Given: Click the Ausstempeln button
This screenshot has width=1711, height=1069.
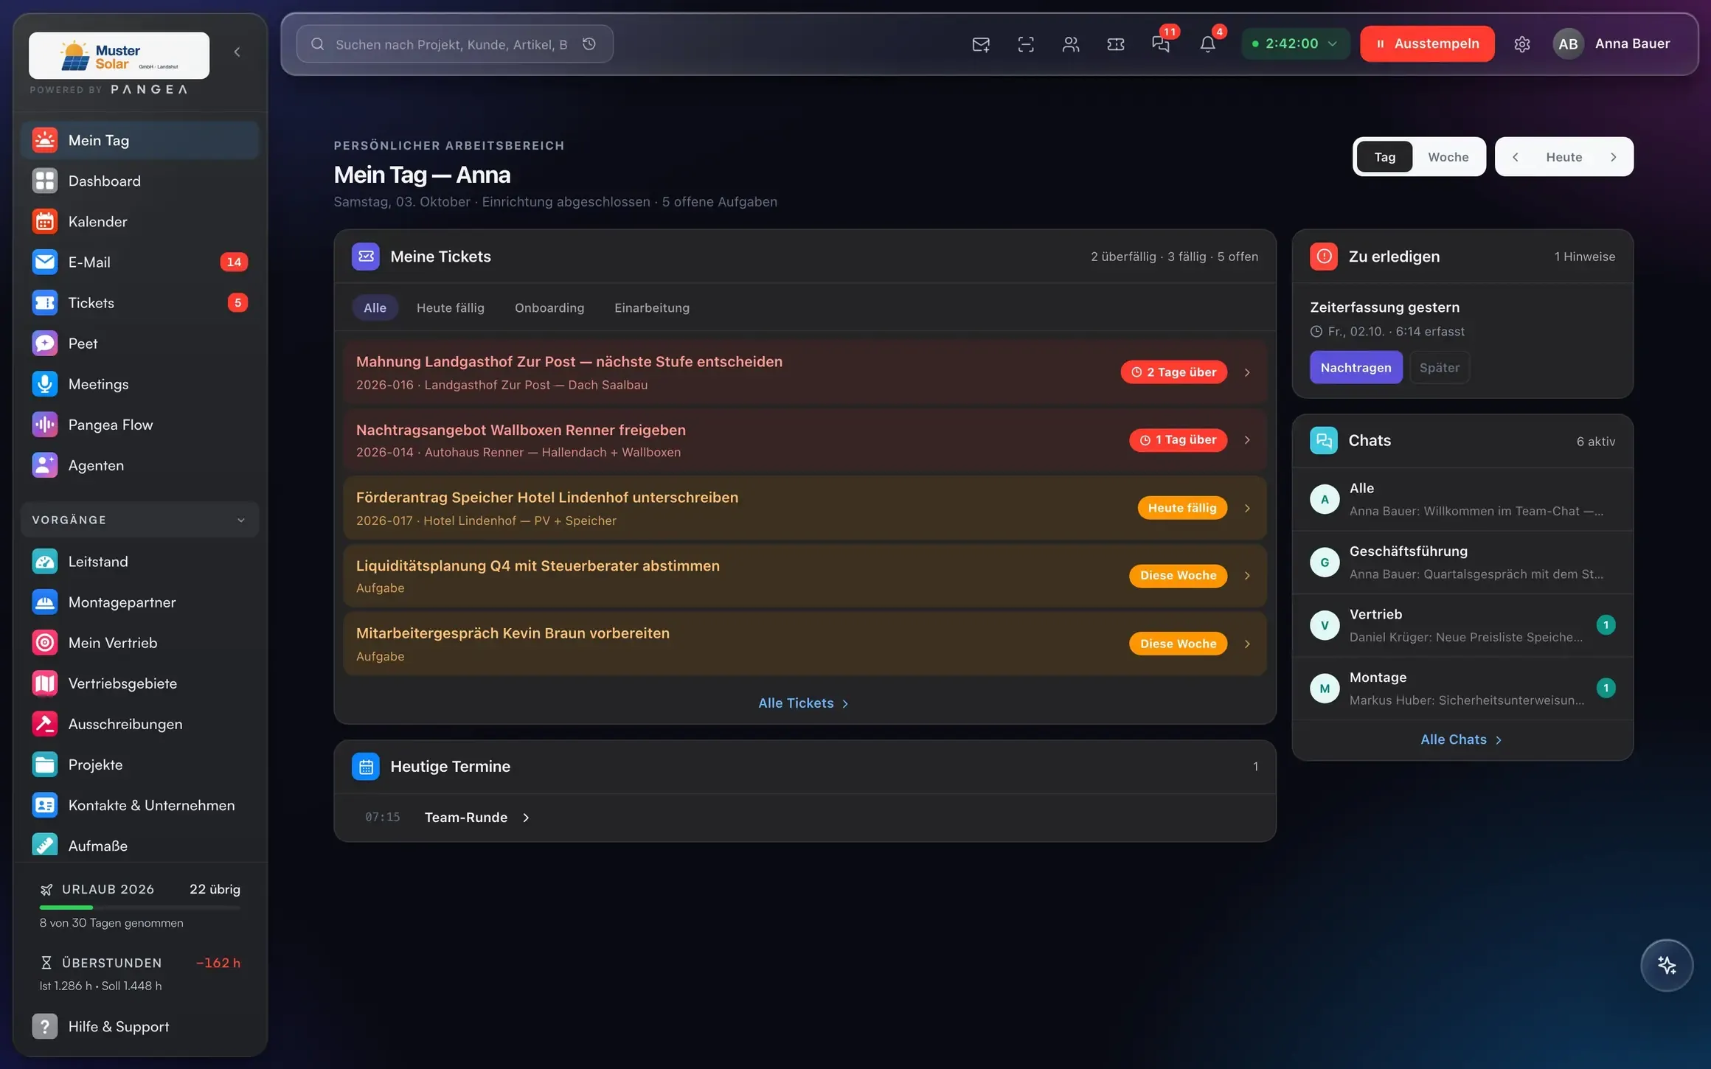Looking at the screenshot, I should [1427, 43].
